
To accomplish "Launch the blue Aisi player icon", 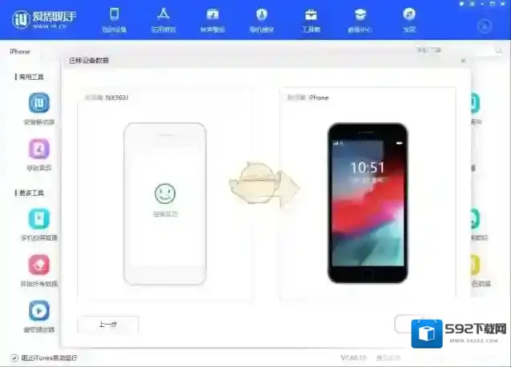I will [39, 310].
